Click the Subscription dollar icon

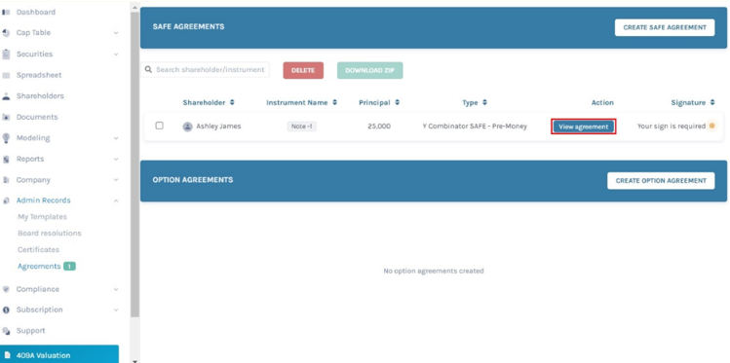pos(6,310)
